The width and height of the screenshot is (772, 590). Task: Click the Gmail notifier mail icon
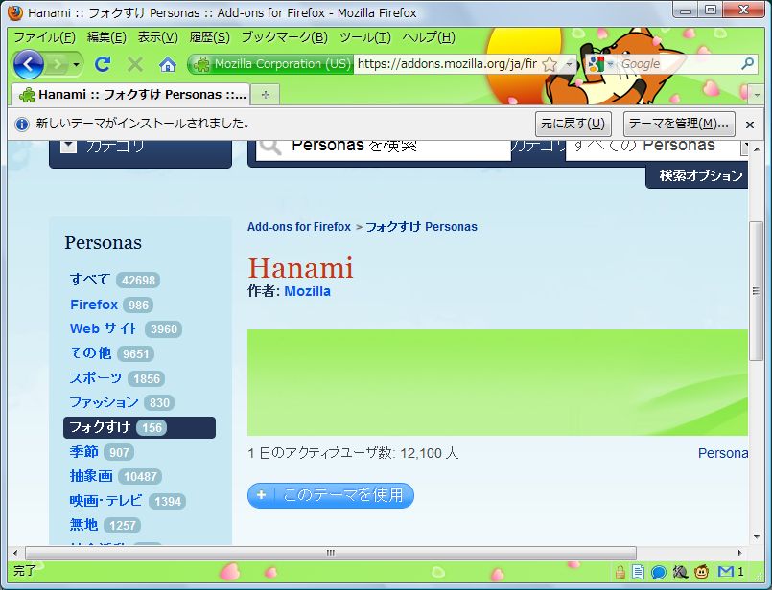pos(726,571)
